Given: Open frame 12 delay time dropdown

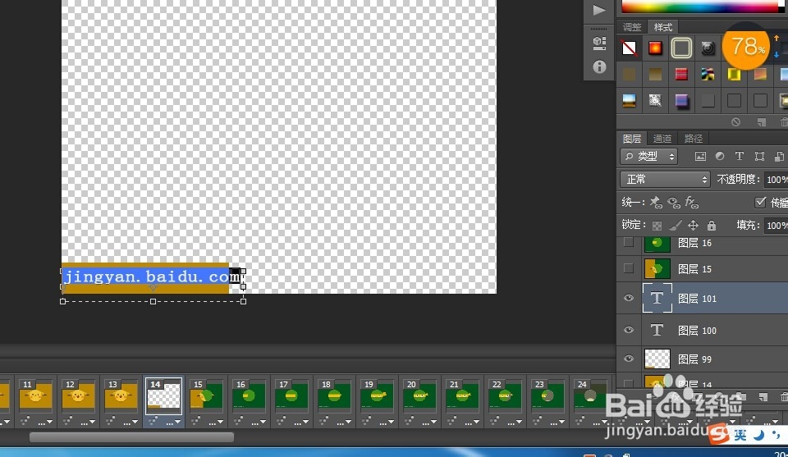Looking at the screenshot, I should pyautogui.click(x=86, y=422).
